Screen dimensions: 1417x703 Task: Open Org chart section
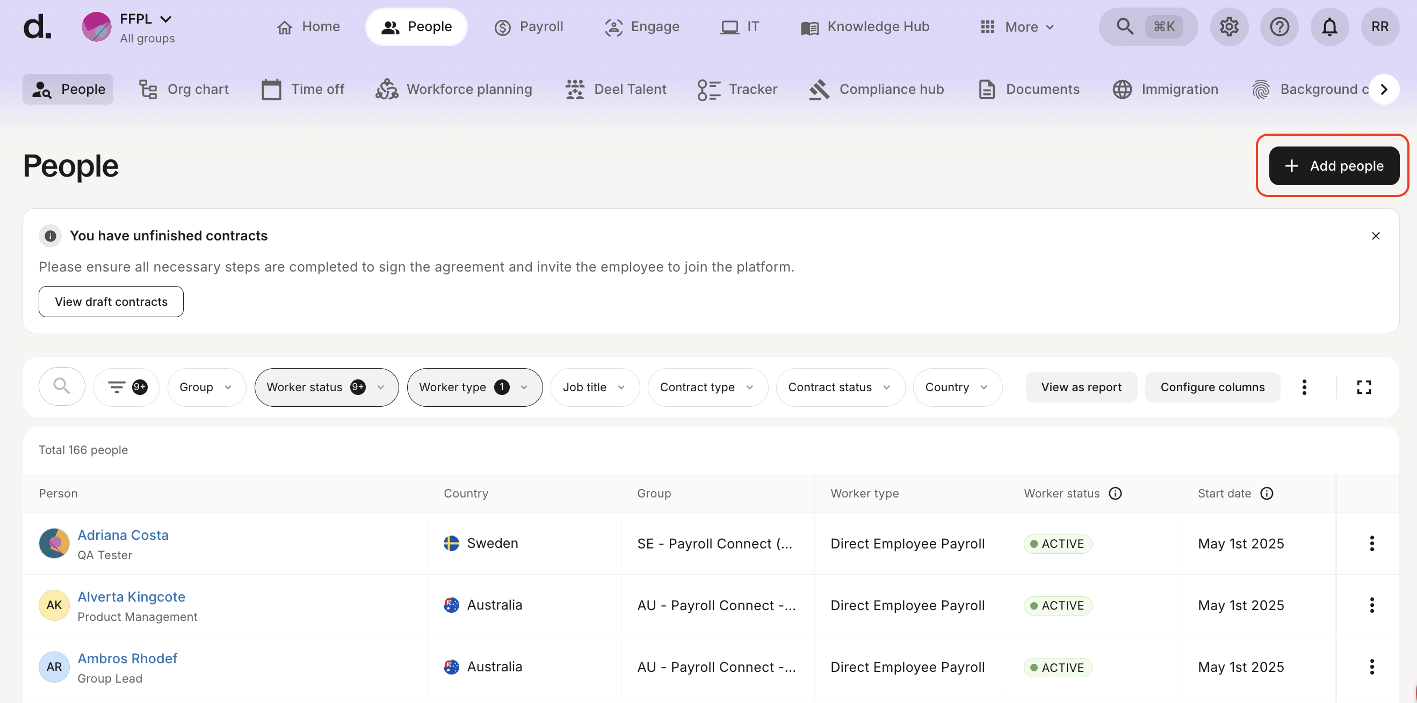[x=184, y=89]
